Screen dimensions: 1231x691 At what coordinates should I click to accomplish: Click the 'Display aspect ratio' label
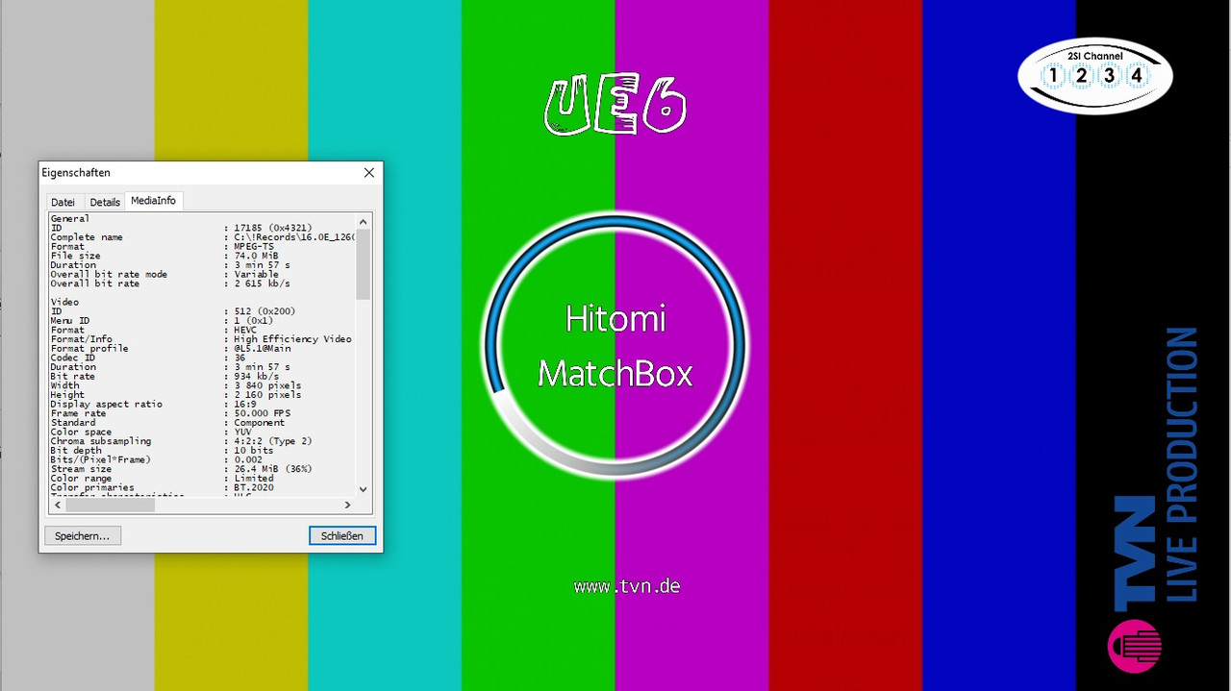(106, 405)
